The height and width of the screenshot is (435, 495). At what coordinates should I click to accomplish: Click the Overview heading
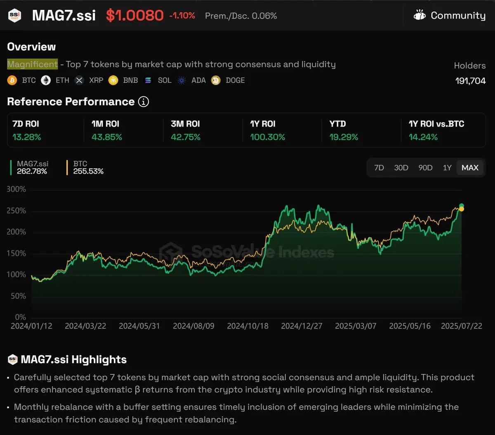tap(31, 47)
